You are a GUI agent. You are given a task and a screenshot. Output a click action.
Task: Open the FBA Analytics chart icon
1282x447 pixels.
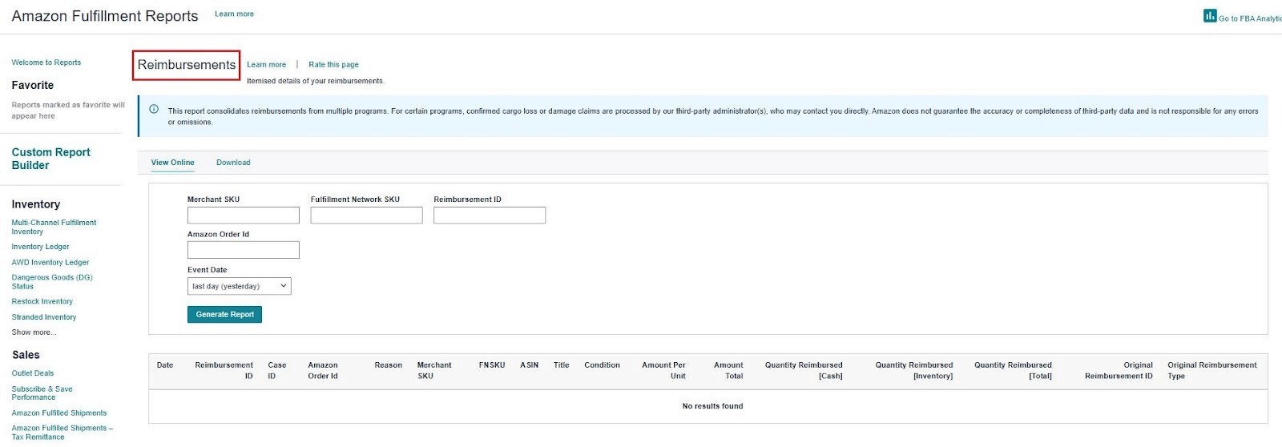point(1210,16)
